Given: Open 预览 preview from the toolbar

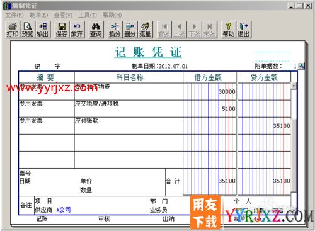Looking at the screenshot, I should click(28, 30).
